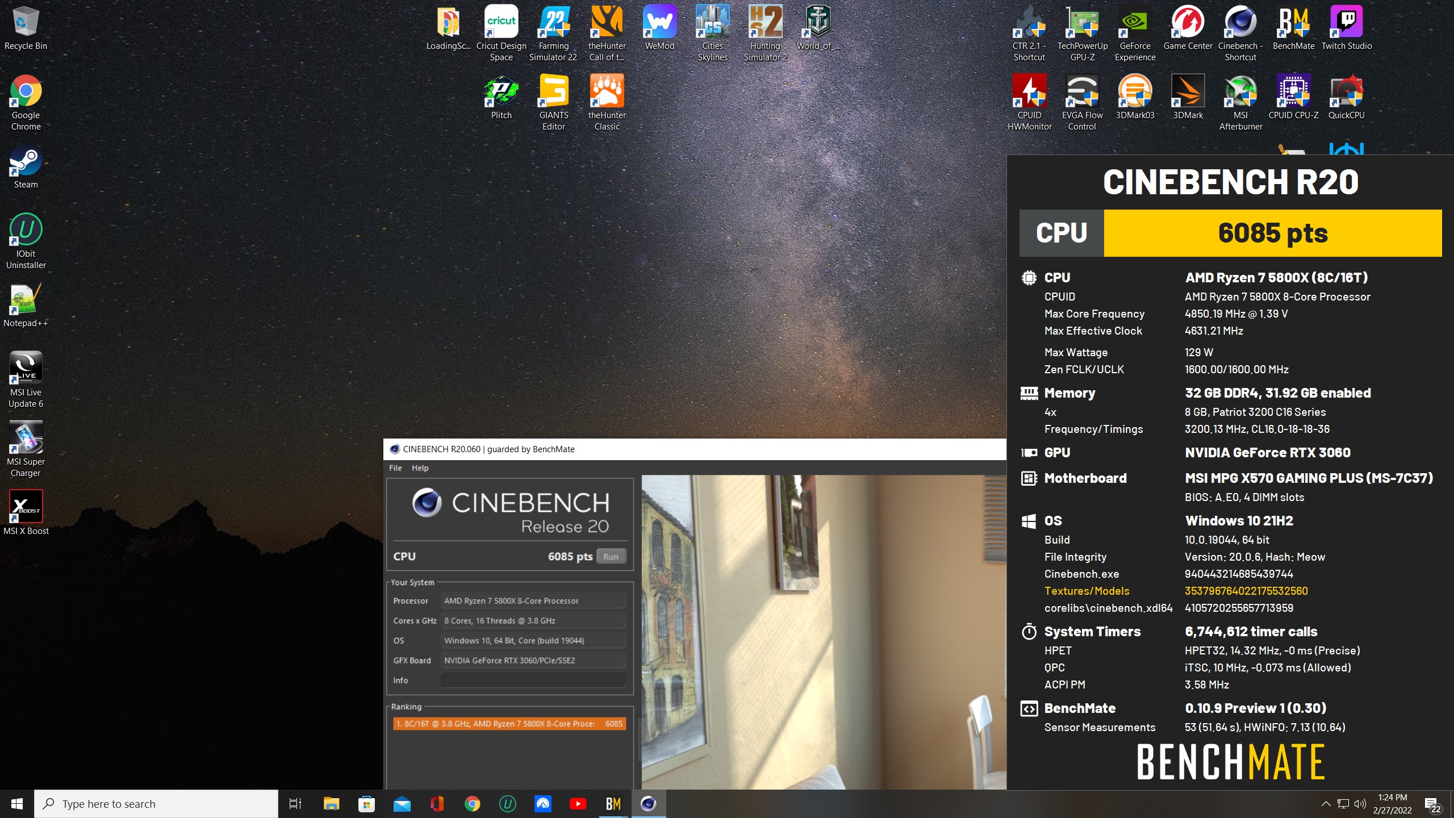
Task: Click the Cinebench rendered room preview
Action: [x=824, y=632]
